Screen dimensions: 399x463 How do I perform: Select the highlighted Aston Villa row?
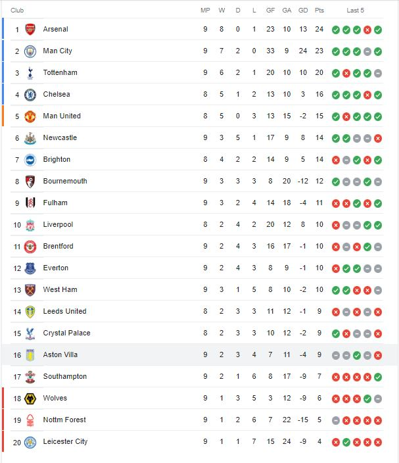coord(199,354)
